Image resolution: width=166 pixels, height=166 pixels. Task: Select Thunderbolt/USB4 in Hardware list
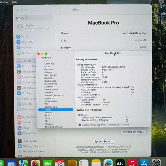pyautogui.click(x=54, y=127)
